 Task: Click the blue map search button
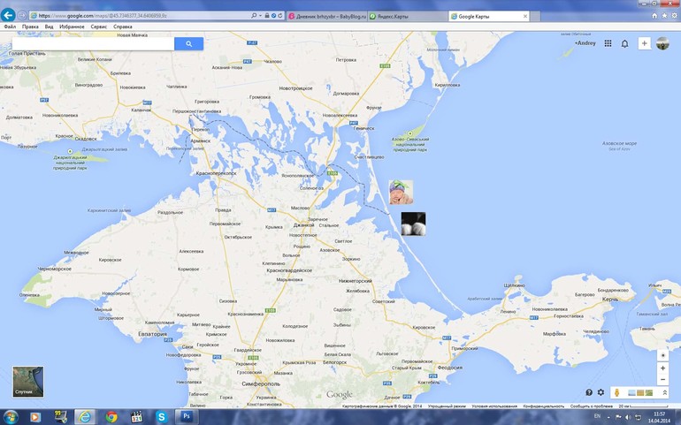(x=188, y=44)
